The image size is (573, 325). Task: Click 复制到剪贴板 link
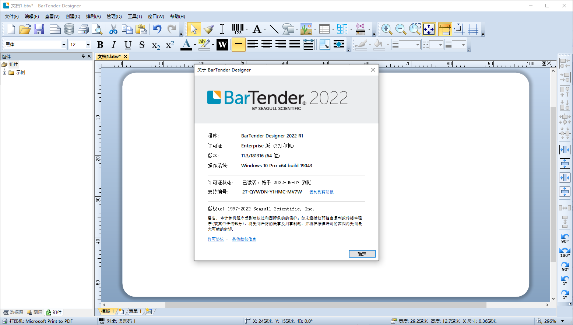tap(321, 192)
